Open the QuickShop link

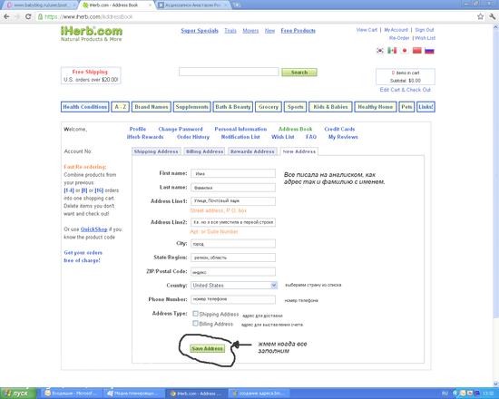[93, 229]
